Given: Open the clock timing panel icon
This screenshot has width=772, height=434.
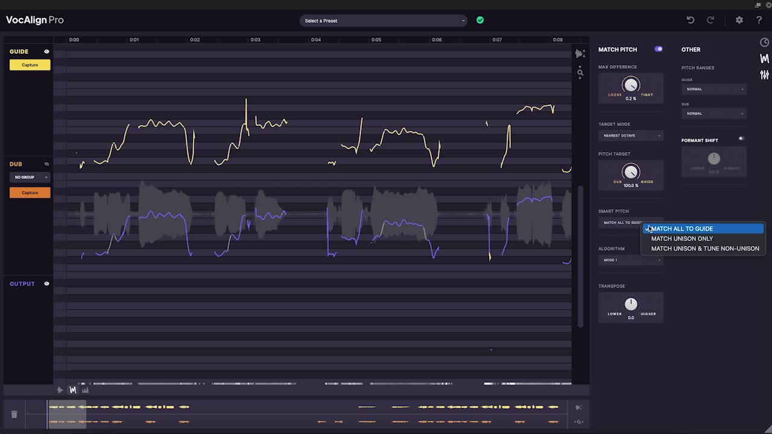Looking at the screenshot, I should tap(764, 42).
